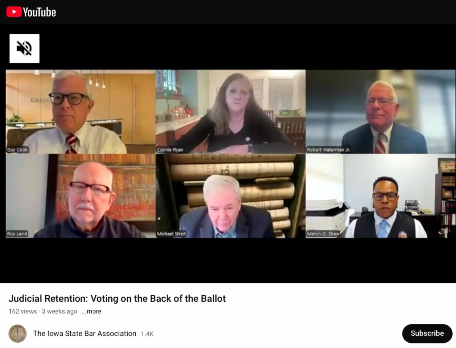Open The Iowa State Bar Association channel name
Image resolution: width=456 pixels, height=348 pixels.
[x=85, y=334]
